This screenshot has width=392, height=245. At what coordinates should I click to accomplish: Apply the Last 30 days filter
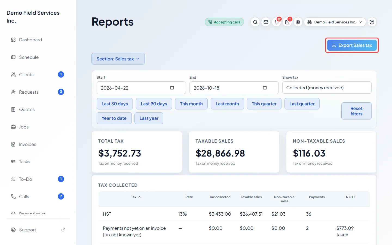point(115,104)
